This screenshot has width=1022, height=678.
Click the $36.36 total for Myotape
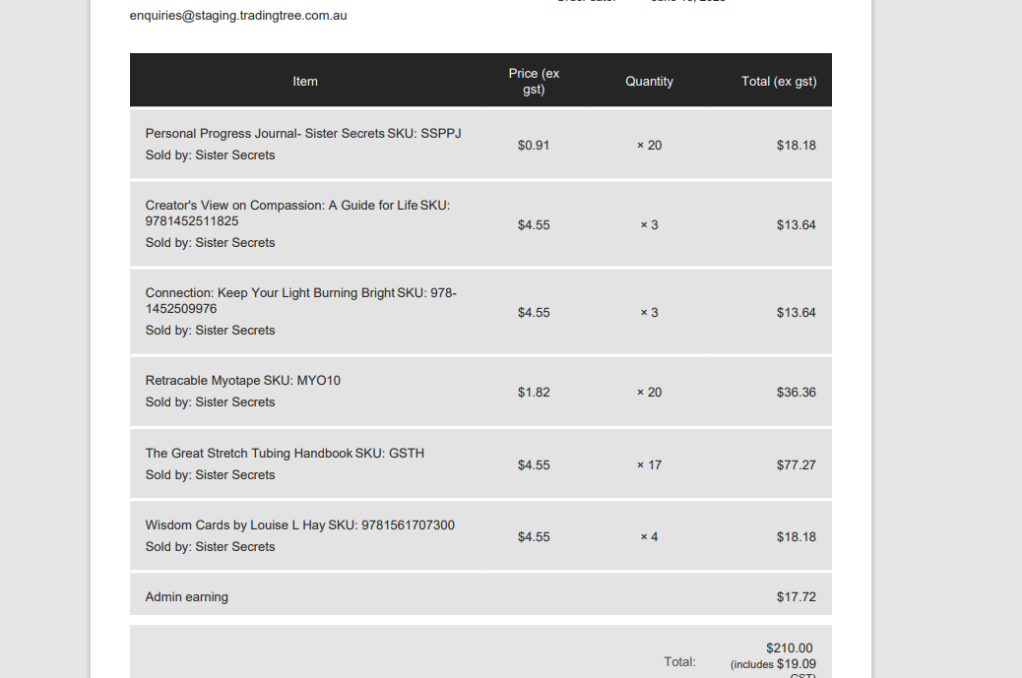coord(796,392)
